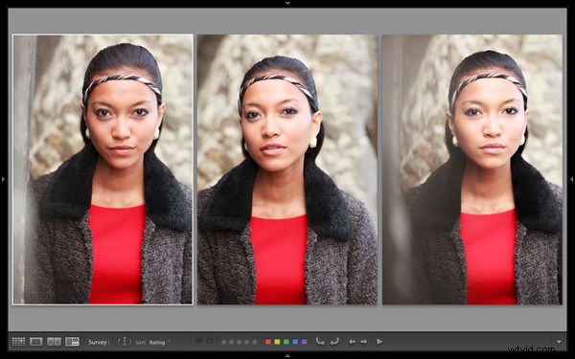The height and width of the screenshot is (359, 575).
Task: Expand the right side panel
Action: (x=572, y=179)
